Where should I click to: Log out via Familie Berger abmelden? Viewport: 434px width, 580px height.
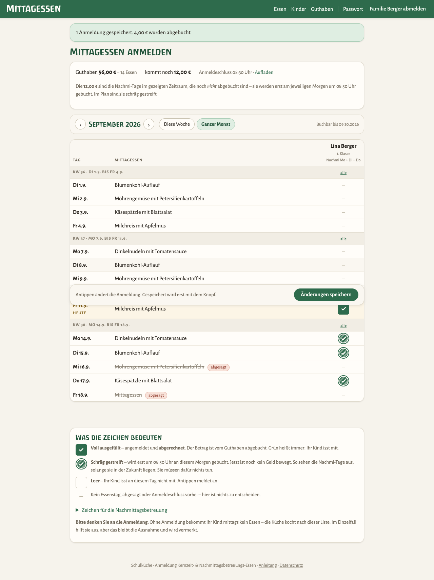tap(398, 9)
